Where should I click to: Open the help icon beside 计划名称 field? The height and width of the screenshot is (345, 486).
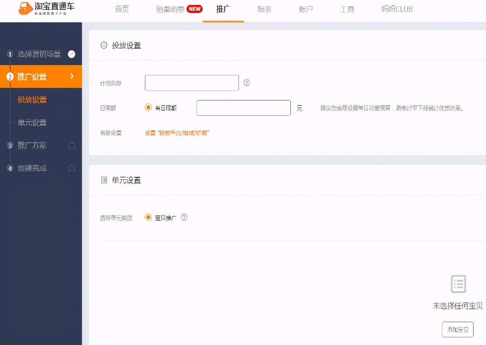246,83
